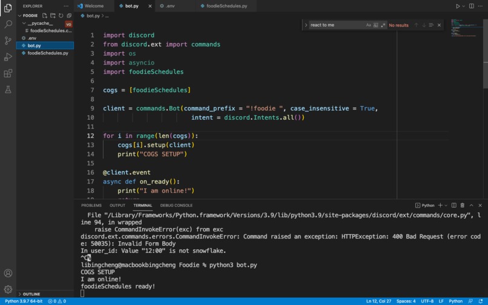488x305 pixels.
Task: Switch to the PROBLEMS panel tab
Action: coord(91,205)
